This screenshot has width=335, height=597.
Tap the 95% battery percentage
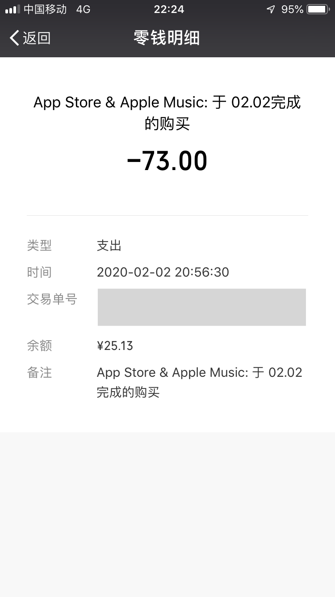point(293,9)
